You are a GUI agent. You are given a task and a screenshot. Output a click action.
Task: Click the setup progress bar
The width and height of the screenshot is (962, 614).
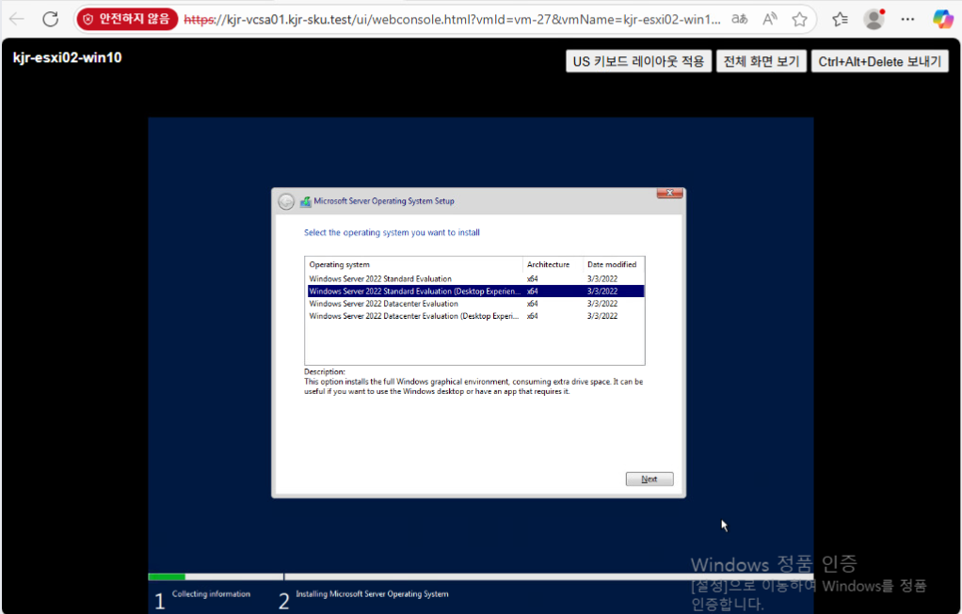480,576
